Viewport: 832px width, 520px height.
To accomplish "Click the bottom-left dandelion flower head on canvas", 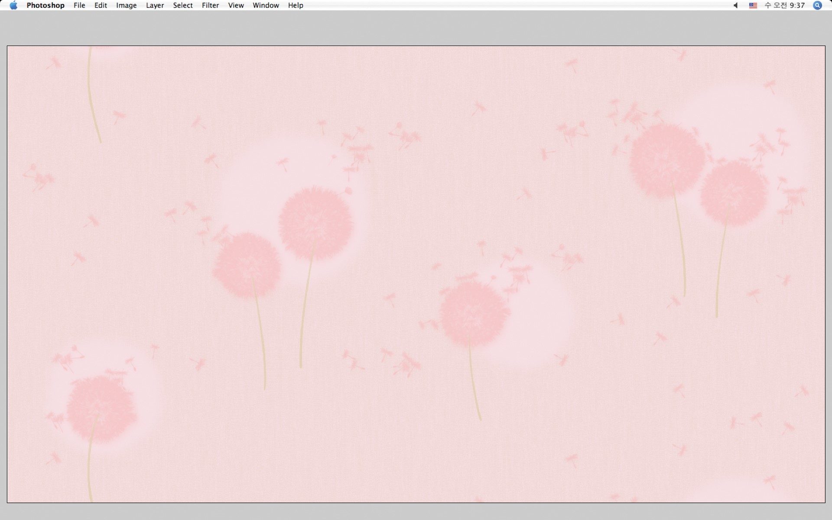I will tap(101, 408).
